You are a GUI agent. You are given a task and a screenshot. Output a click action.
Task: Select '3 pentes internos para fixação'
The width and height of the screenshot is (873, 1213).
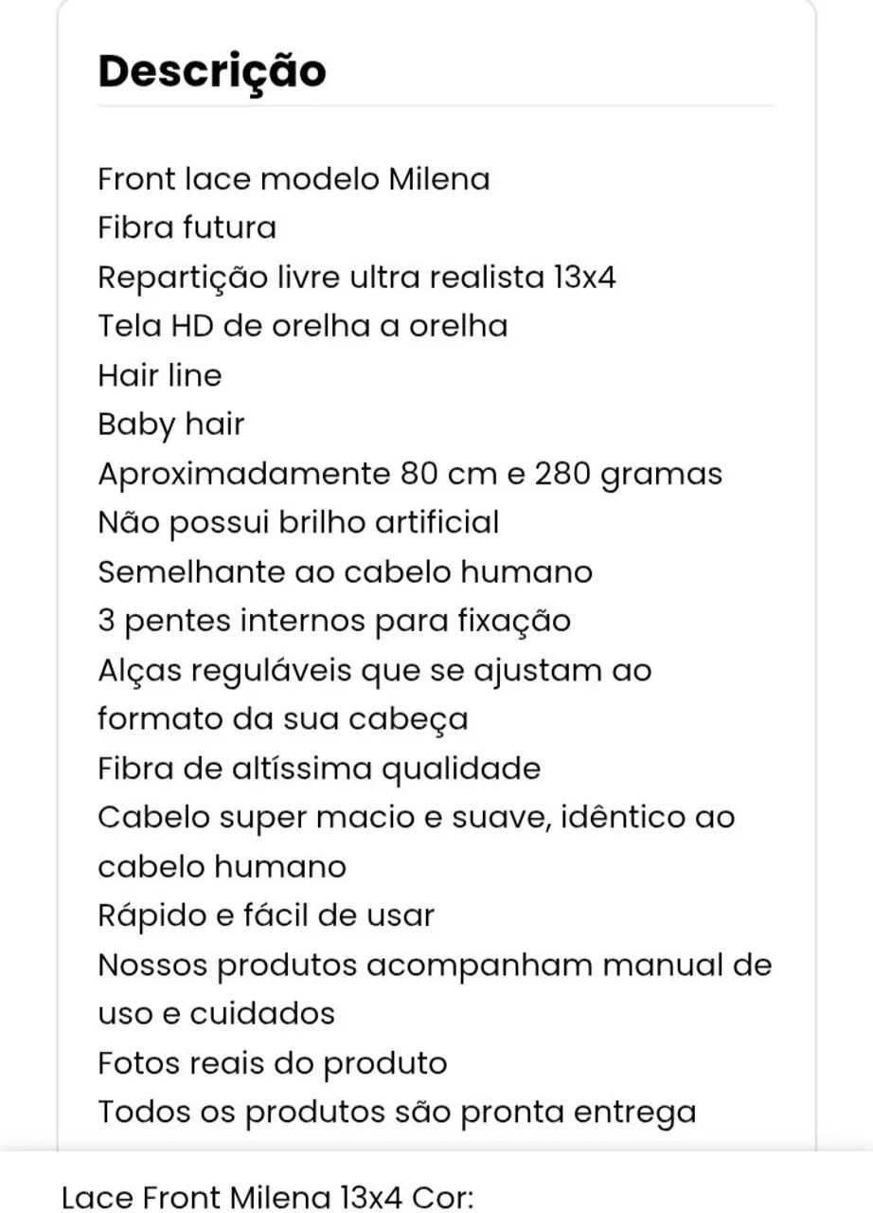pyautogui.click(x=334, y=622)
